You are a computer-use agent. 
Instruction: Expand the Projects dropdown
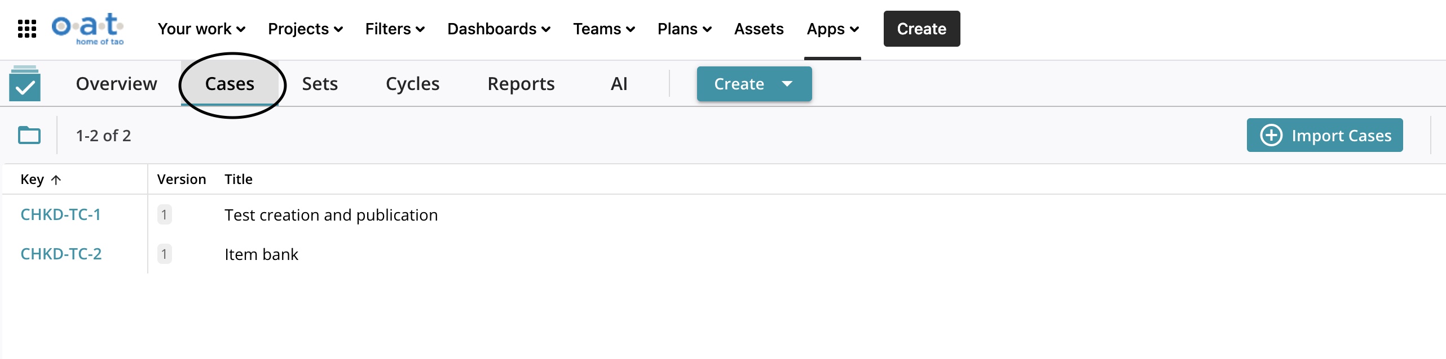[305, 29]
